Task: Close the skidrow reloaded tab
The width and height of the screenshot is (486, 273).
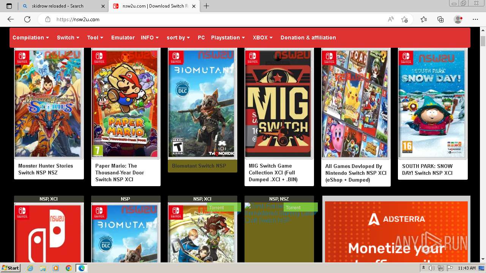Action: (x=103, y=6)
